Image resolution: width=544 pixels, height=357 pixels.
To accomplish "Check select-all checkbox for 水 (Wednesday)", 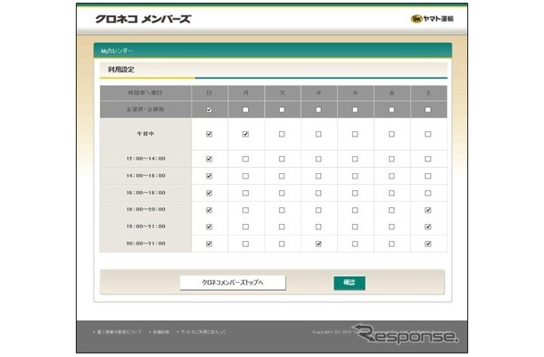I will click(318, 110).
